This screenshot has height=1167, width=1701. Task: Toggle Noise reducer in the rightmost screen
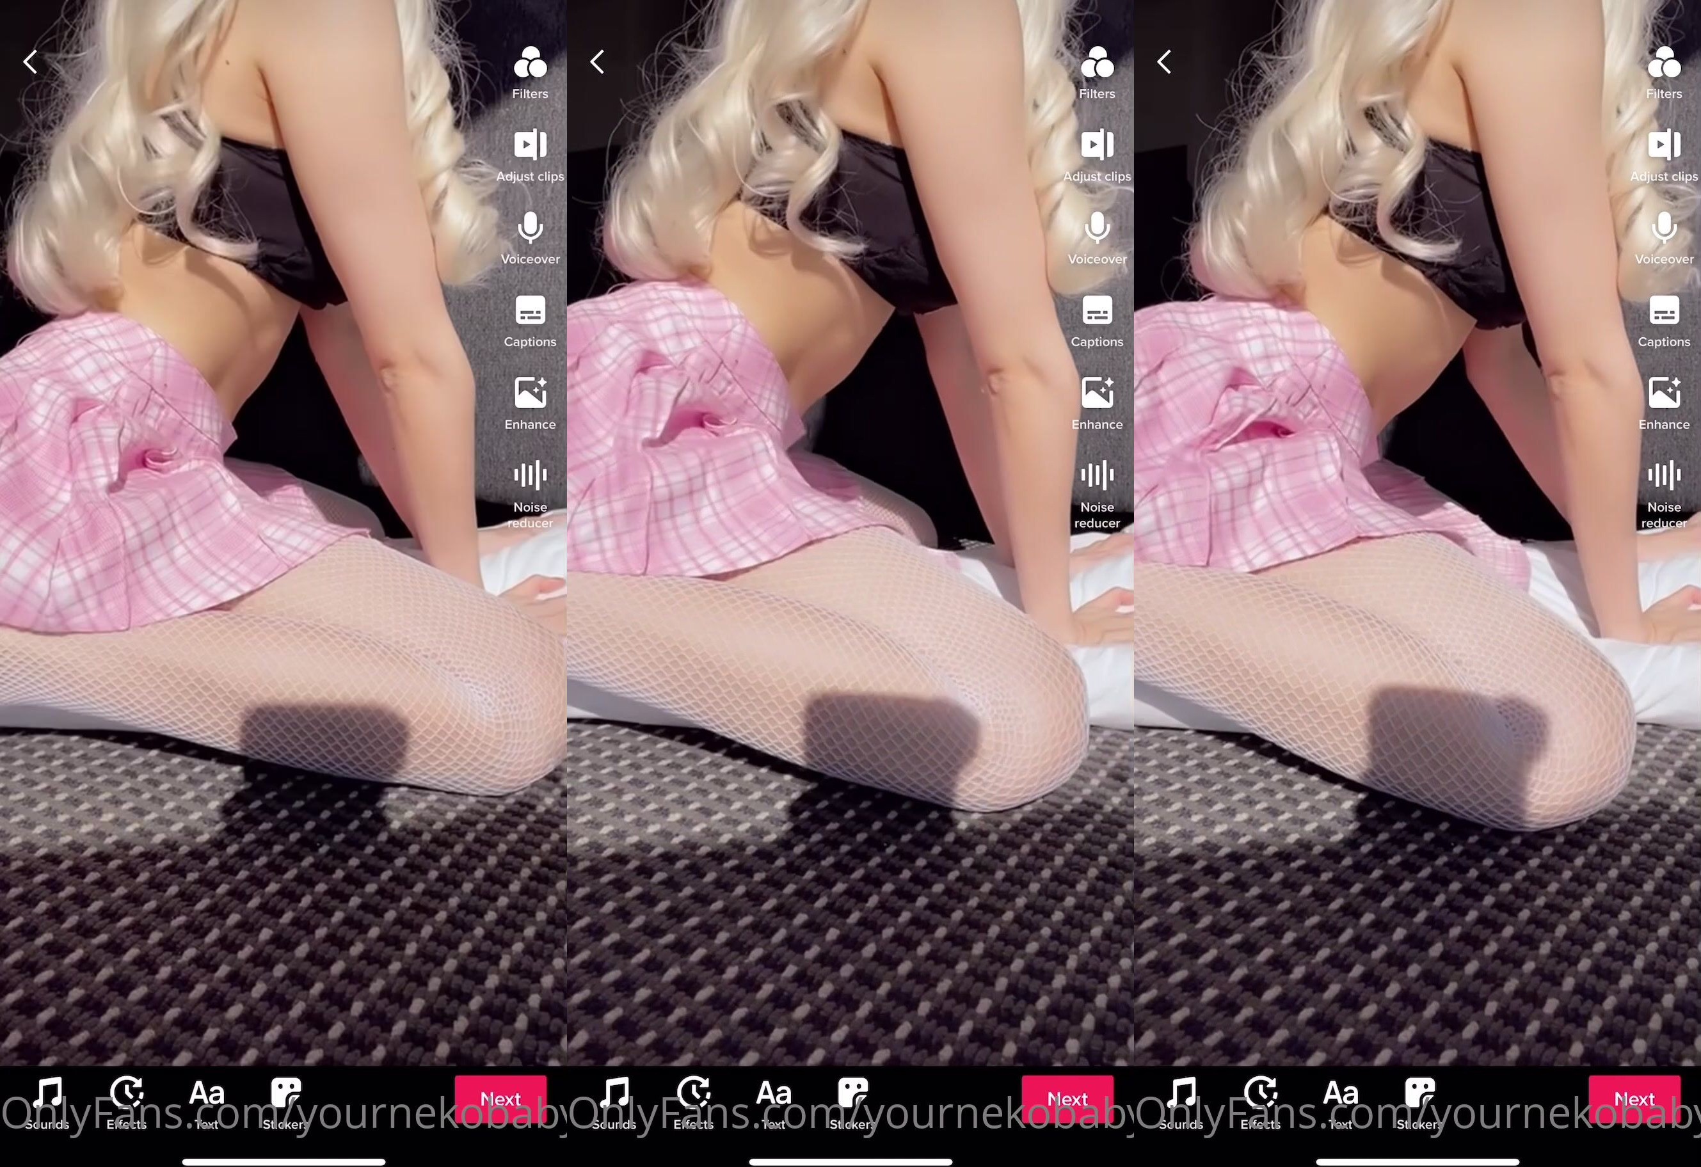tap(1664, 475)
